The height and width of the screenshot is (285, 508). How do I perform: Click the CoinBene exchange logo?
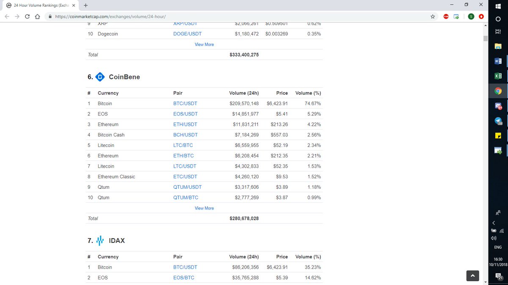click(x=100, y=77)
